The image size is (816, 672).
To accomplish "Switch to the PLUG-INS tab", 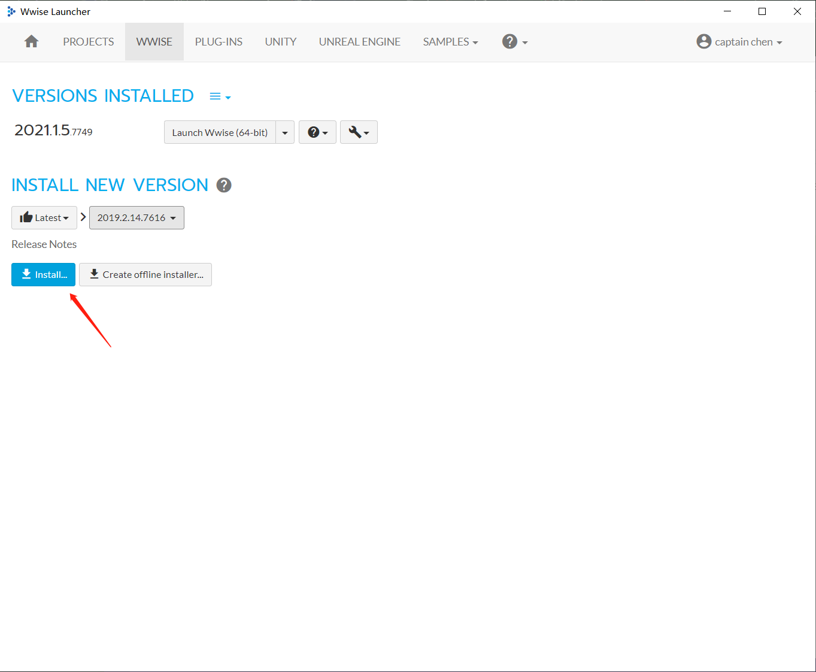I will pyautogui.click(x=219, y=41).
